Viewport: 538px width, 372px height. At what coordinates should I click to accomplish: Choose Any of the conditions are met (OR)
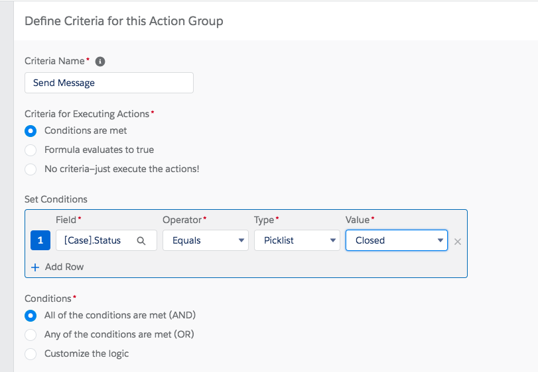coord(31,335)
